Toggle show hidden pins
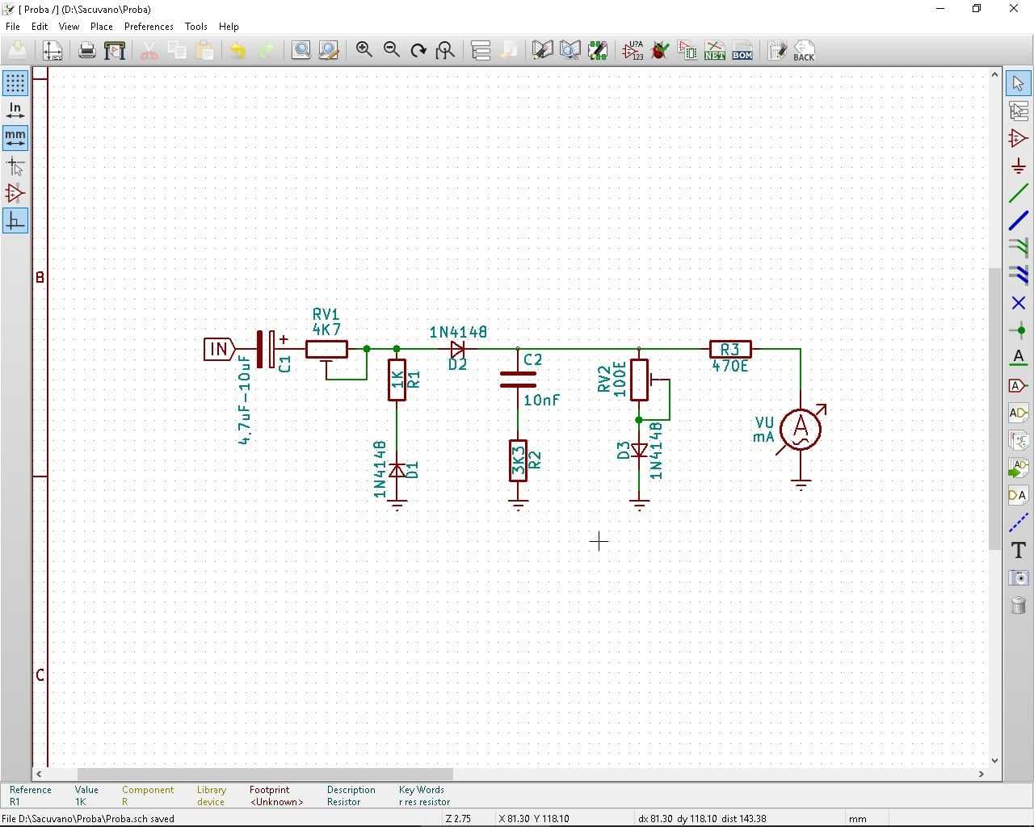 (x=15, y=193)
